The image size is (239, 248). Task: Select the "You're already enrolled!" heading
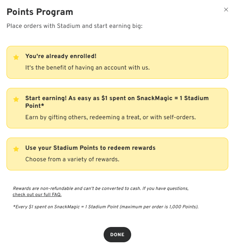(x=61, y=56)
